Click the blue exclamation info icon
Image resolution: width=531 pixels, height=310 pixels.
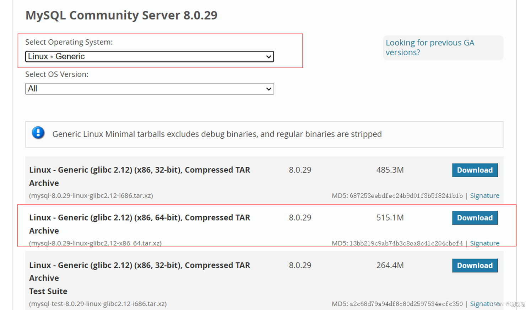(x=38, y=133)
